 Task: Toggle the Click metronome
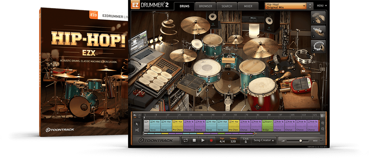click(246, 140)
